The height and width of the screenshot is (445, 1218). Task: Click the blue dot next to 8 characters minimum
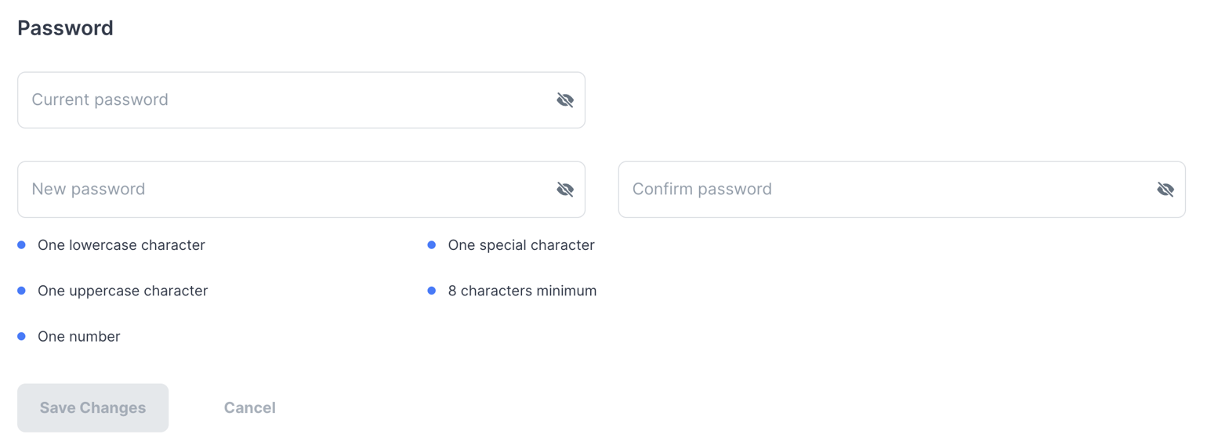coord(431,291)
